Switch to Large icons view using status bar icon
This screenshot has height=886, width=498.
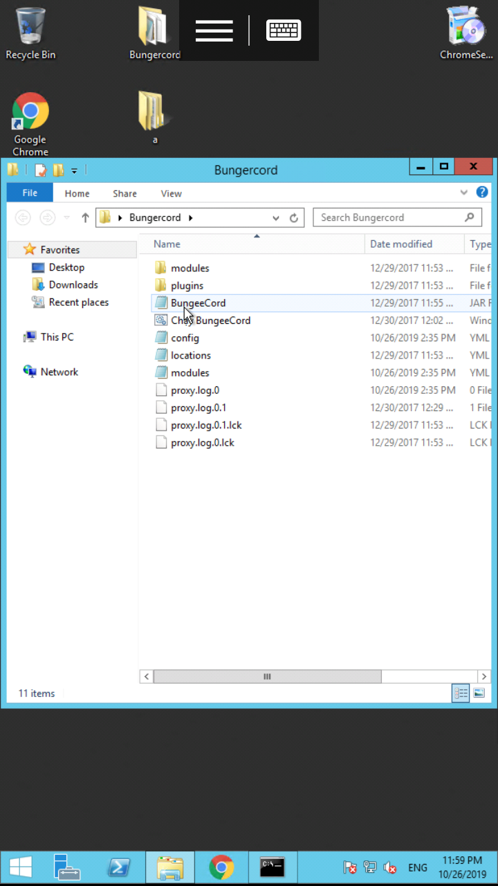pos(479,693)
